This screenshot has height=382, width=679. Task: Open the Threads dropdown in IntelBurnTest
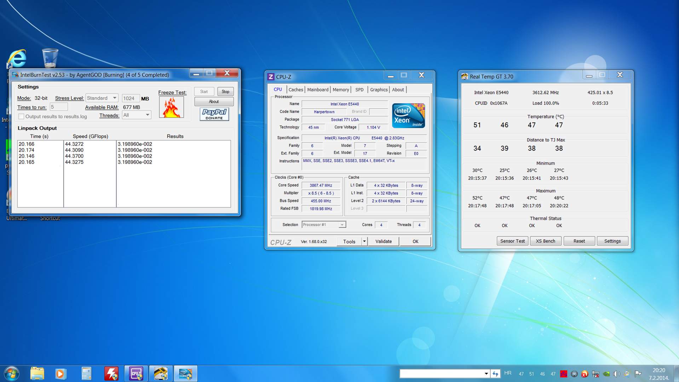click(147, 115)
